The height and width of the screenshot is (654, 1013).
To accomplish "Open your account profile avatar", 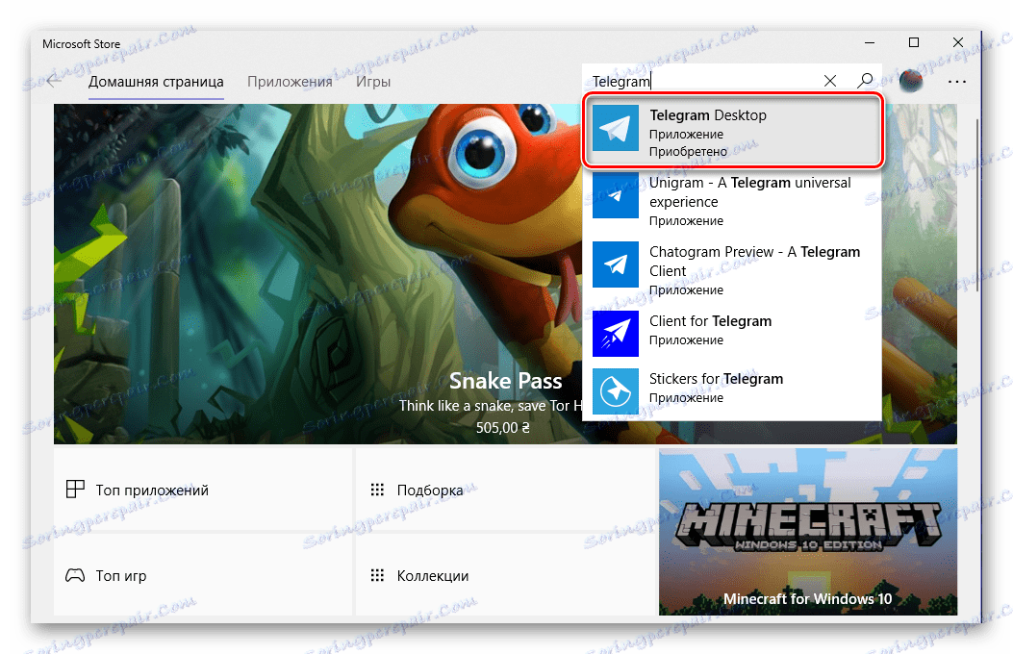I will [x=909, y=81].
